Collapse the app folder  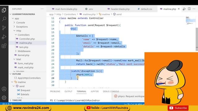[17, 18]
